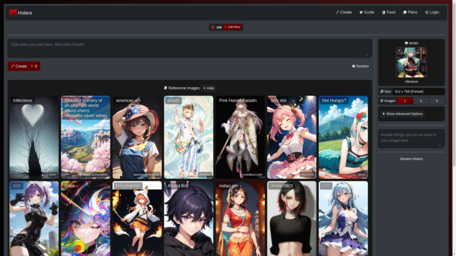Click the 100 credits counter
Image resolution: width=456 pixels, height=256 pixels.
216,27
